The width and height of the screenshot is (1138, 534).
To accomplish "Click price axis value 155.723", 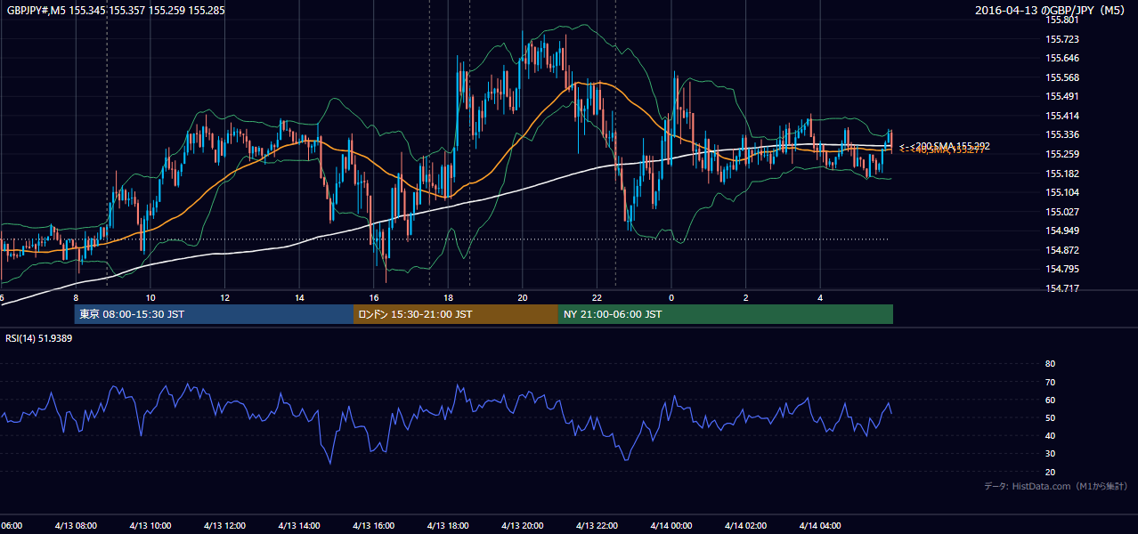I will tap(1062, 39).
